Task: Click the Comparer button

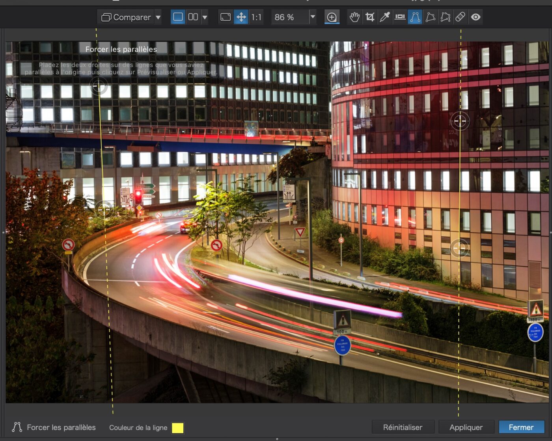Action: click(126, 17)
